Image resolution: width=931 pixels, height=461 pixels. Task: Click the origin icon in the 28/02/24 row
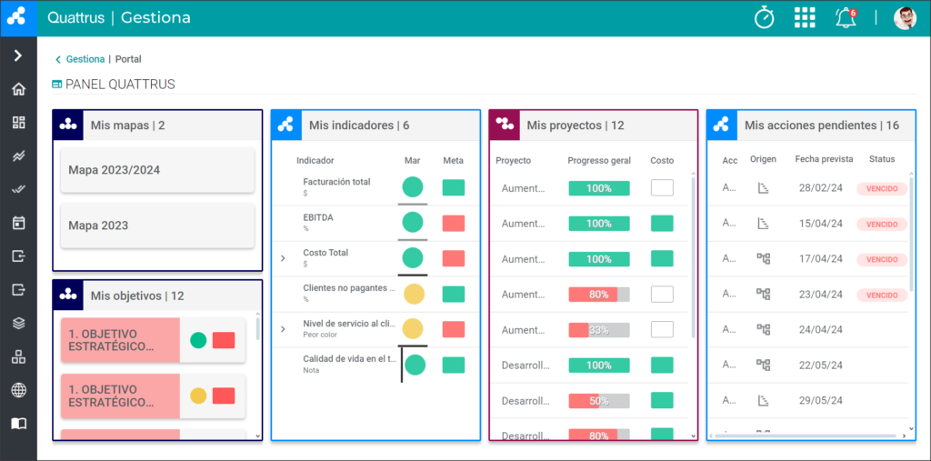pos(764,188)
